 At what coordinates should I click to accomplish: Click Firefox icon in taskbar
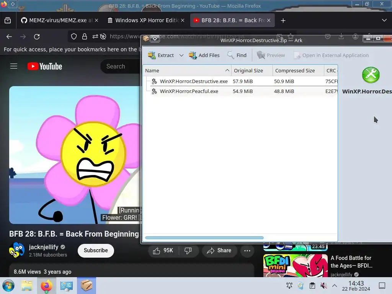click(46, 286)
